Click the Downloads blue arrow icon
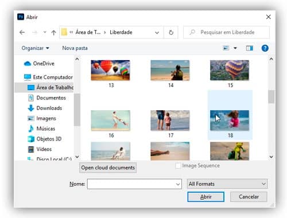The height and width of the screenshot is (218, 287). [31, 108]
